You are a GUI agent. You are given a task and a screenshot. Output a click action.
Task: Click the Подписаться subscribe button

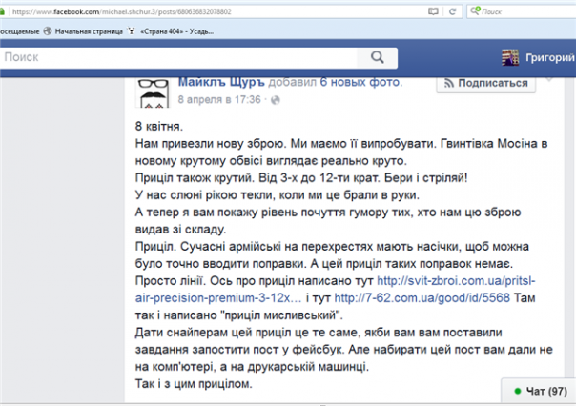pos(485,83)
